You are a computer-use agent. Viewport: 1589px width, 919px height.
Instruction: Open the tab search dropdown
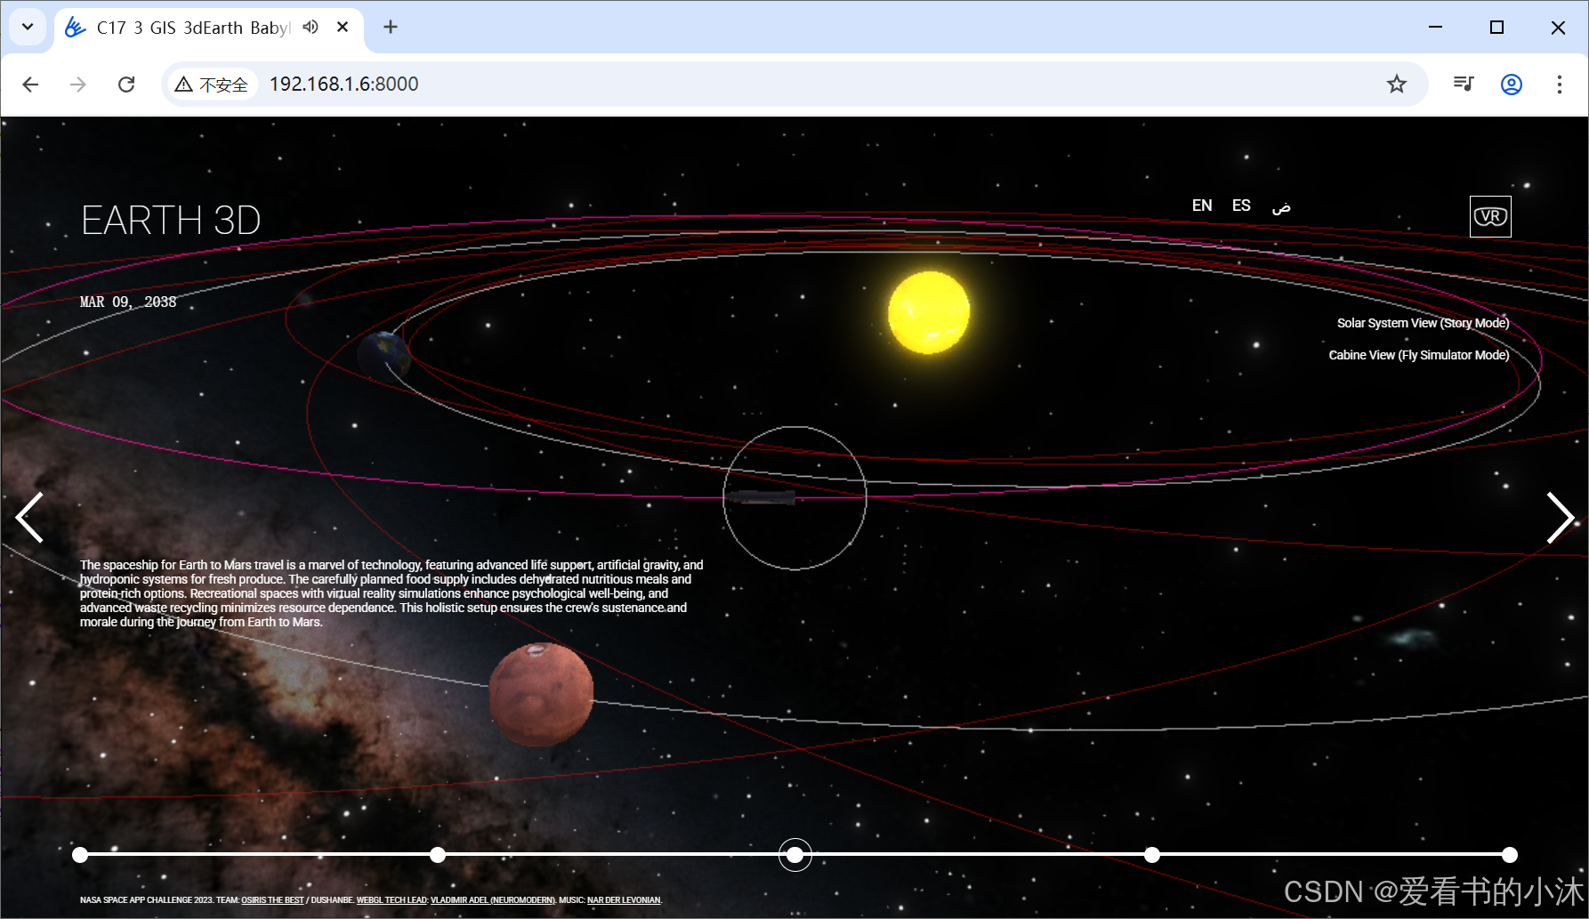coord(28,27)
